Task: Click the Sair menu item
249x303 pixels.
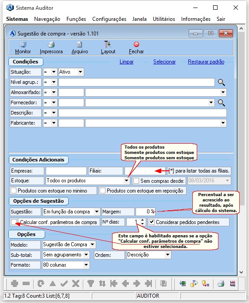Action: click(x=221, y=19)
